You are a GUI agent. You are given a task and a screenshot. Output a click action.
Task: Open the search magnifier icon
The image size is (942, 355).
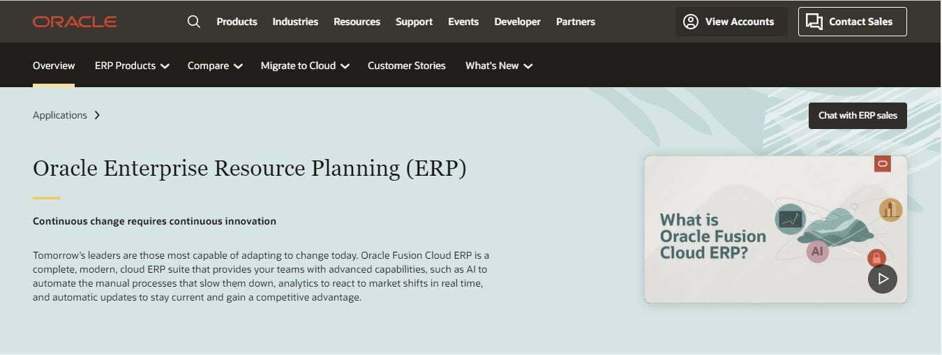[x=194, y=22]
